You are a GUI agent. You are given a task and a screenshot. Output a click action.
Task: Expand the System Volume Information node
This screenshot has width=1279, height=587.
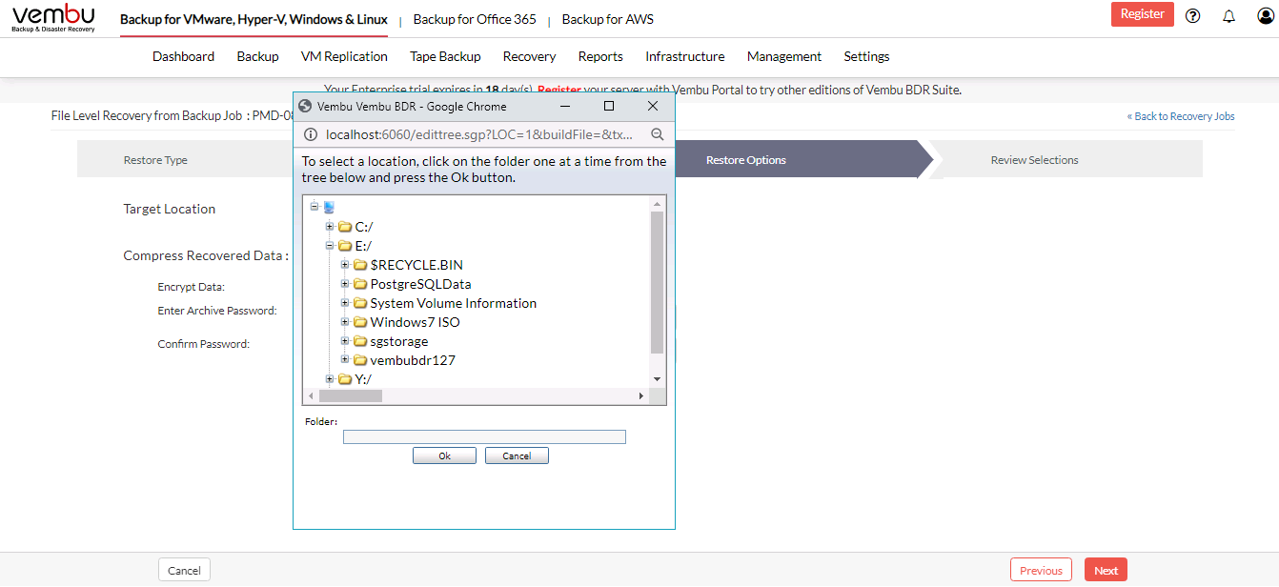(346, 303)
